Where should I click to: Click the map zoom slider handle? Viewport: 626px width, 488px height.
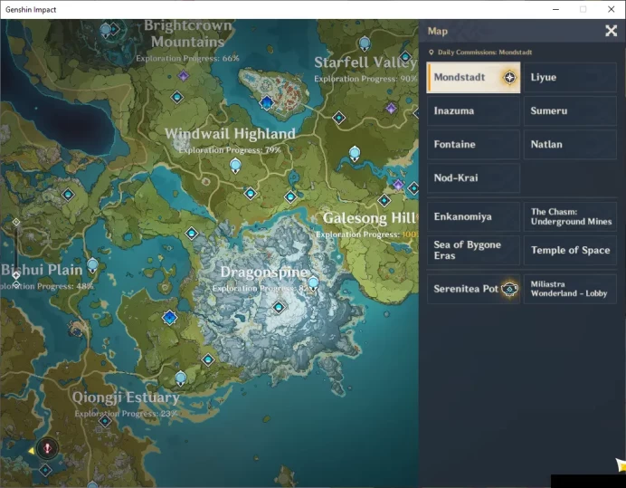tap(16, 275)
